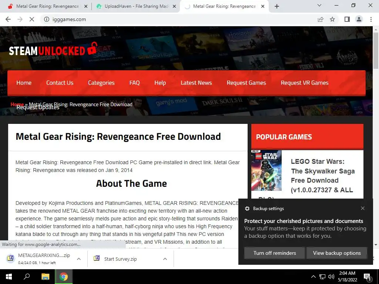Click the page title Metal Gear Rising heading
Viewport: 379px width, 284px height.
pos(118,136)
